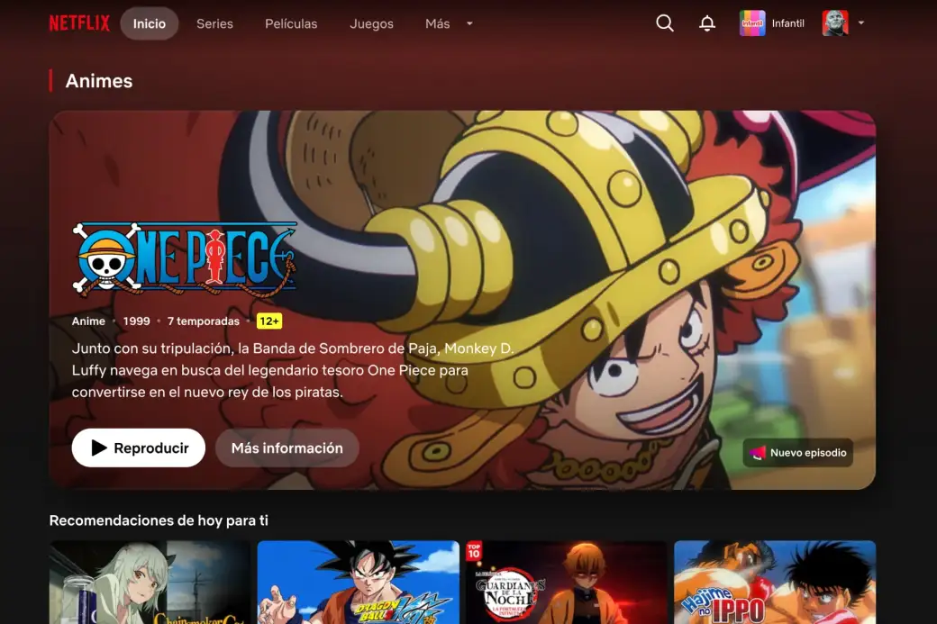Open the Juegos tab
The width and height of the screenshot is (937, 624).
click(x=371, y=23)
